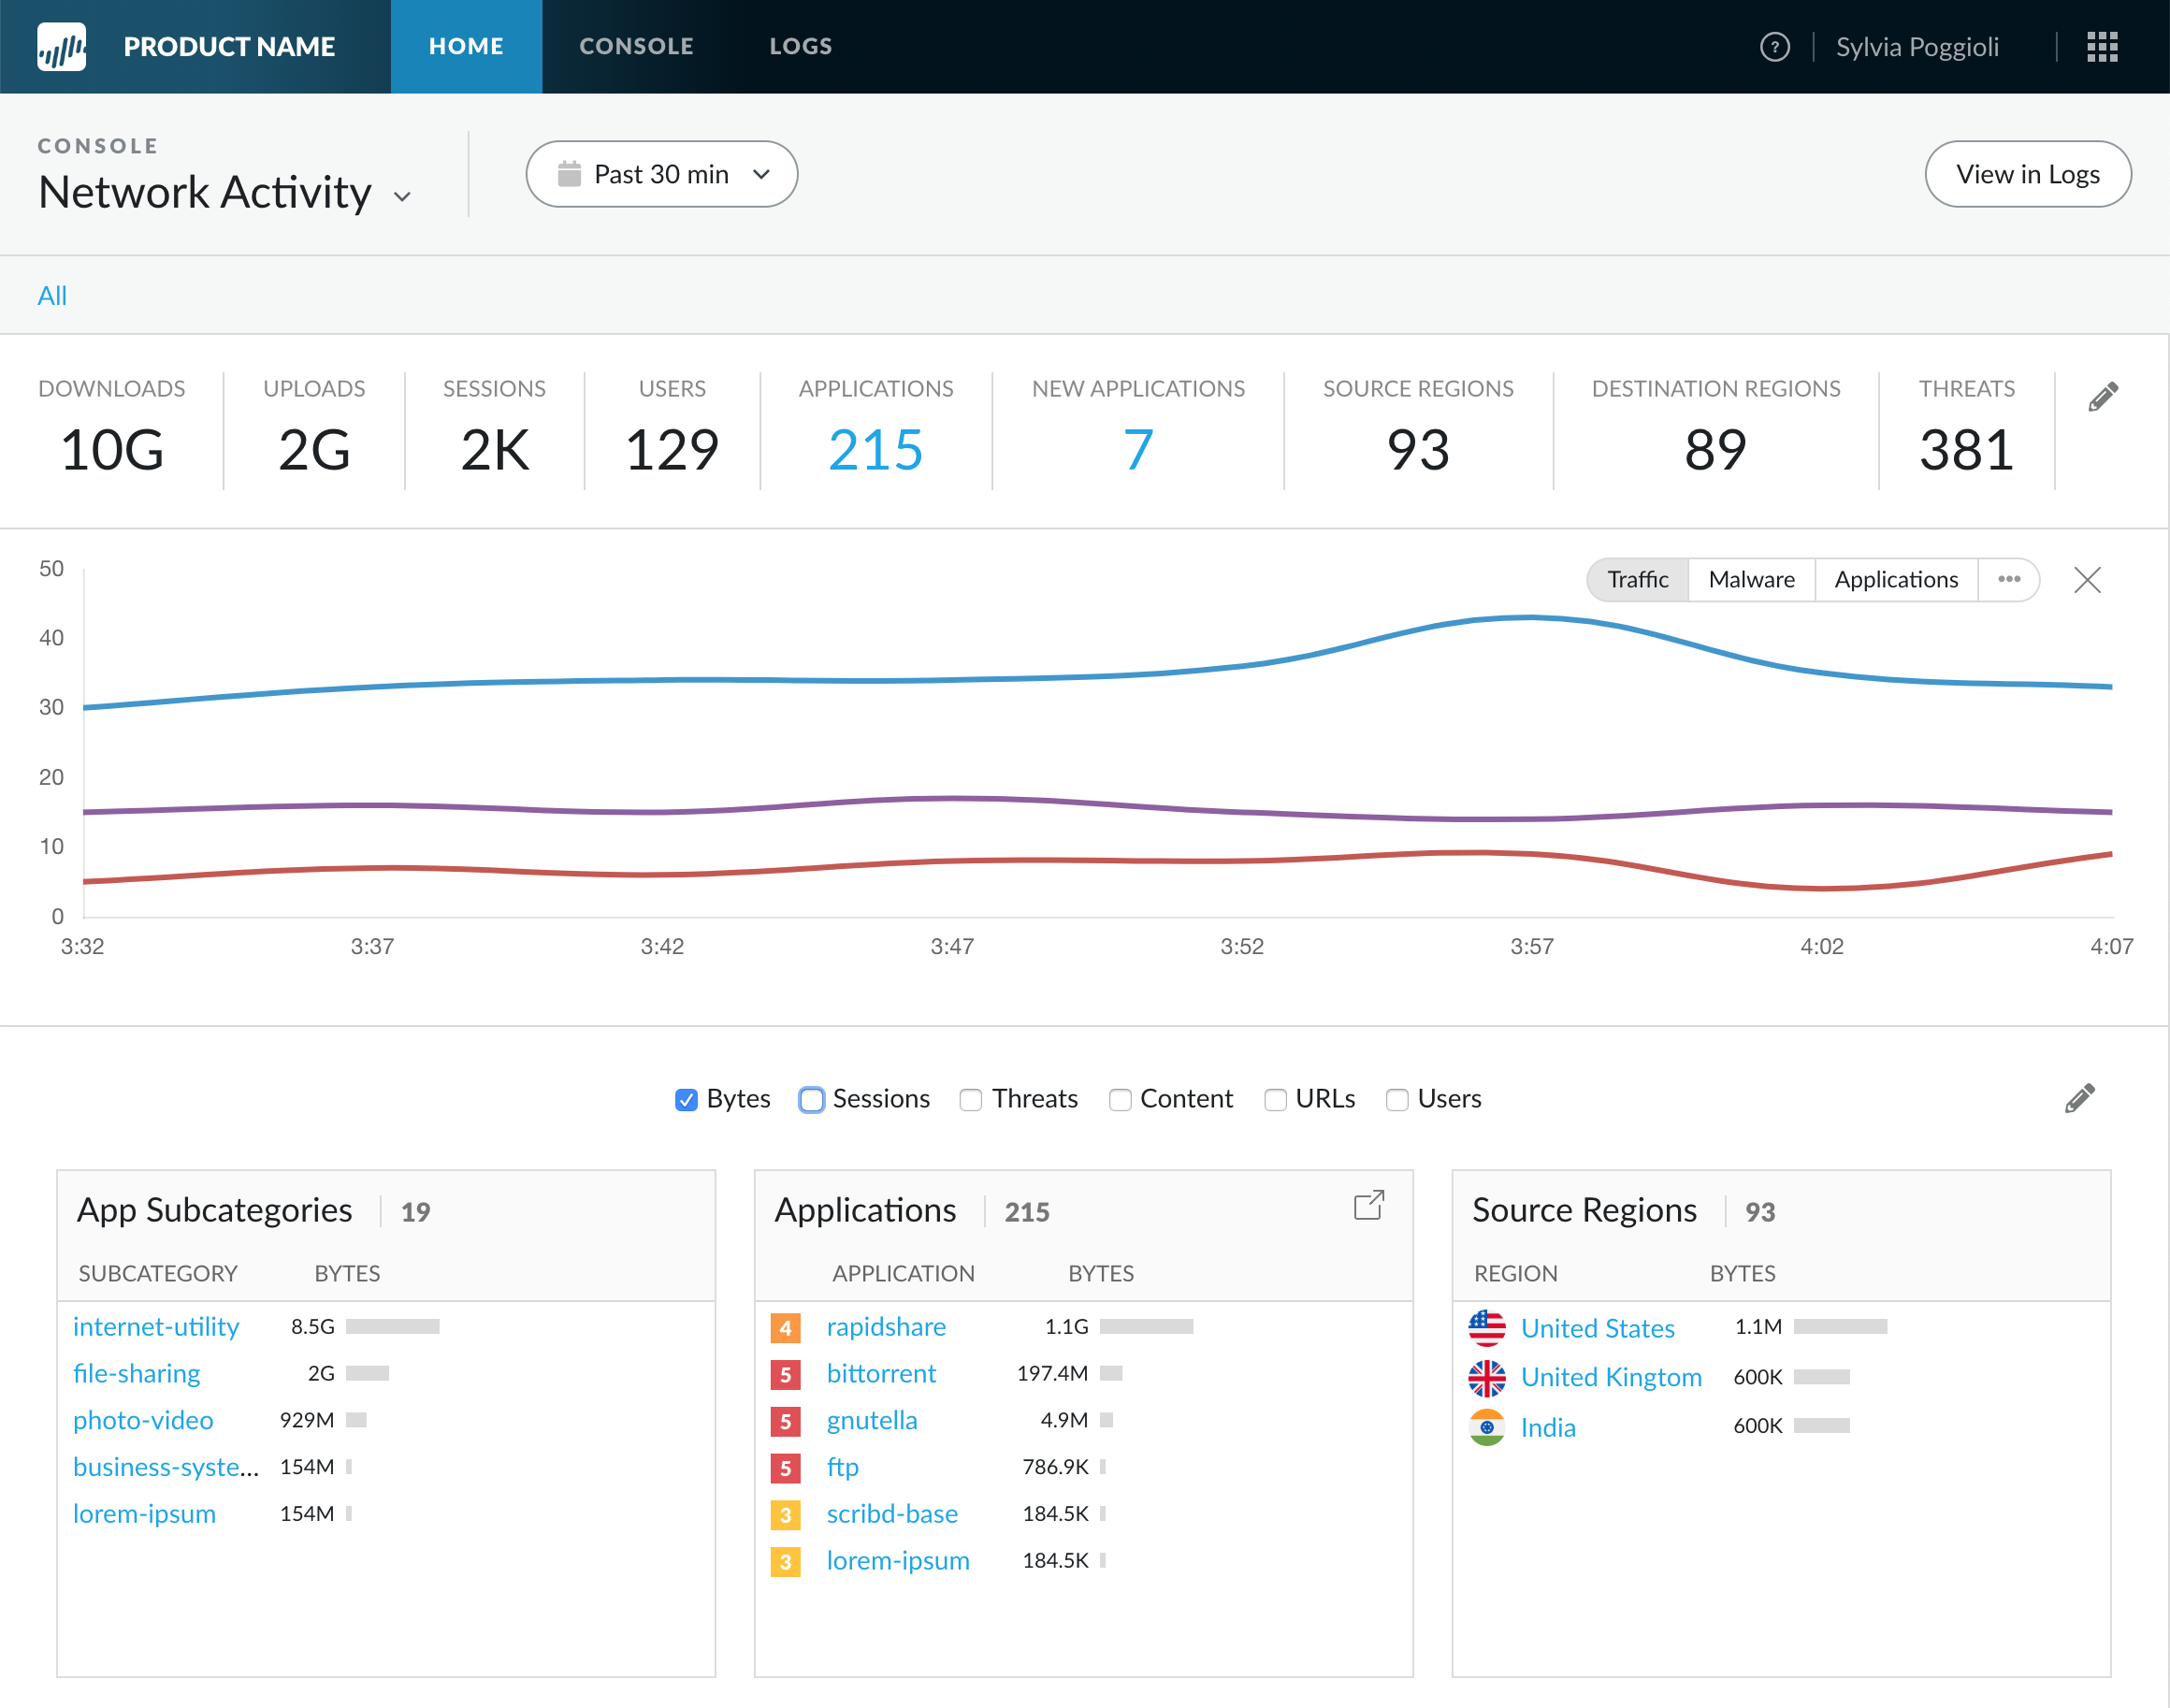This screenshot has width=2170, height=1708.
Task: Click the United States flag icon
Action: coord(1487,1328)
